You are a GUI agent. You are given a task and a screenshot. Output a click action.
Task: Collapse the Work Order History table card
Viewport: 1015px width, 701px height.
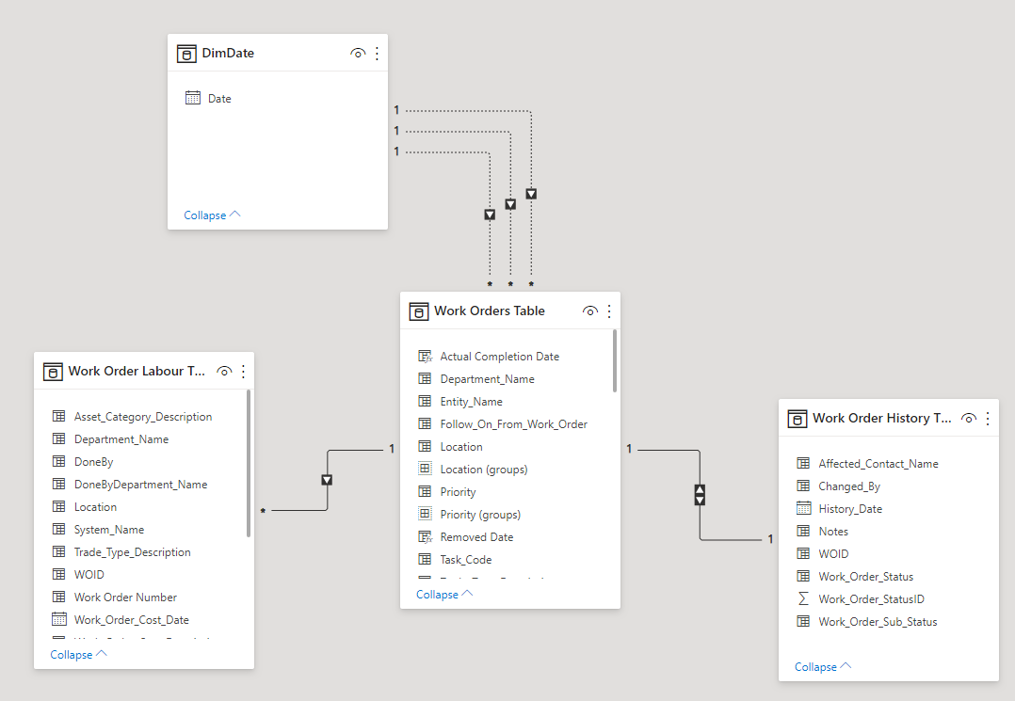click(823, 666)
